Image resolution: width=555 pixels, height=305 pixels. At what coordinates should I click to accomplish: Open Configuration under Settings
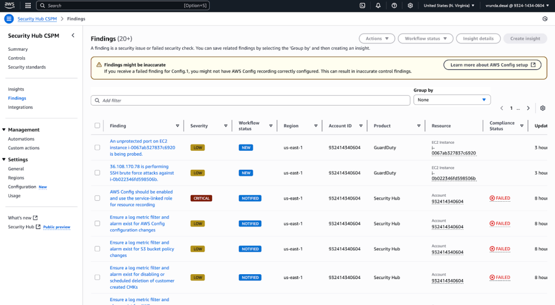[22, 187]
